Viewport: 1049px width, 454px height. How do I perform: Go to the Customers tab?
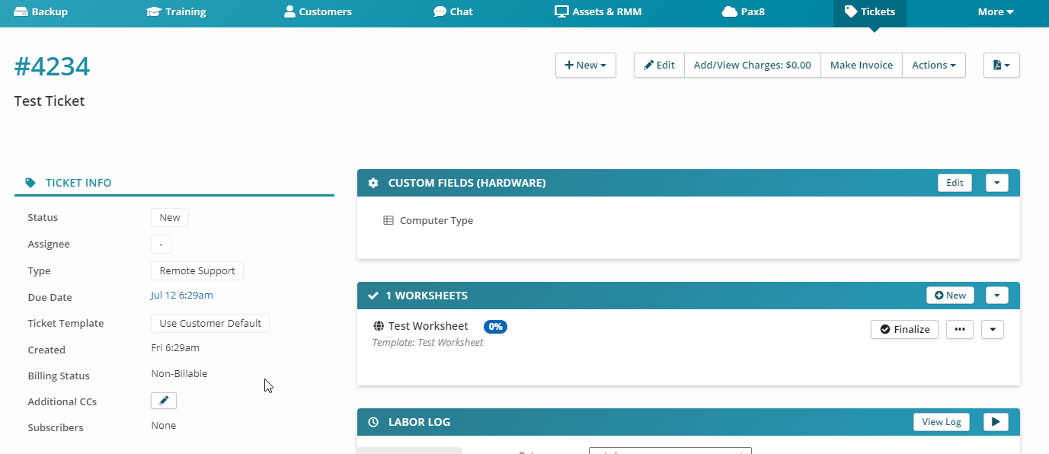tap(318, 12)
